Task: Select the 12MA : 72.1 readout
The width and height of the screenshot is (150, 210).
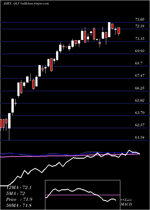Action: (19, 187)
